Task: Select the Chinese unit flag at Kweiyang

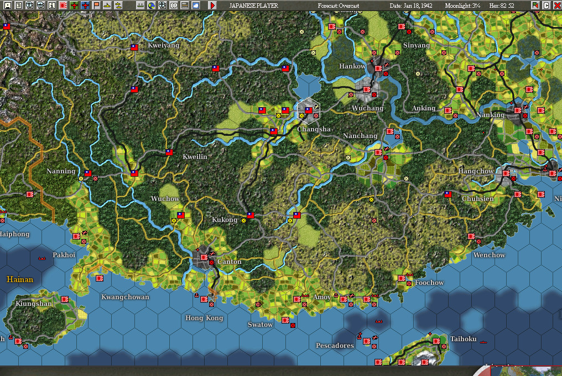Action: 134,47
